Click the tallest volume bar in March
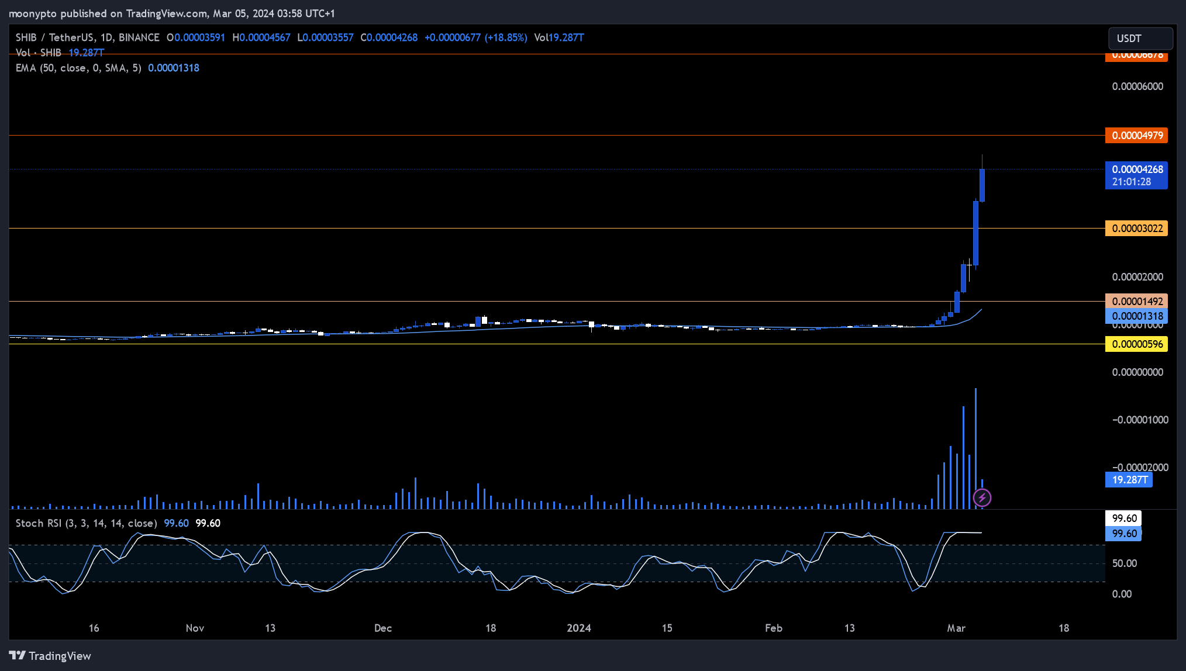 pos(975,448)
